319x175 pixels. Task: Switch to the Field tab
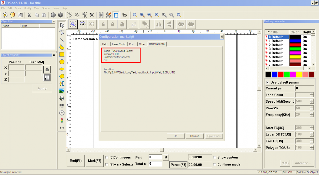point(105,44)
